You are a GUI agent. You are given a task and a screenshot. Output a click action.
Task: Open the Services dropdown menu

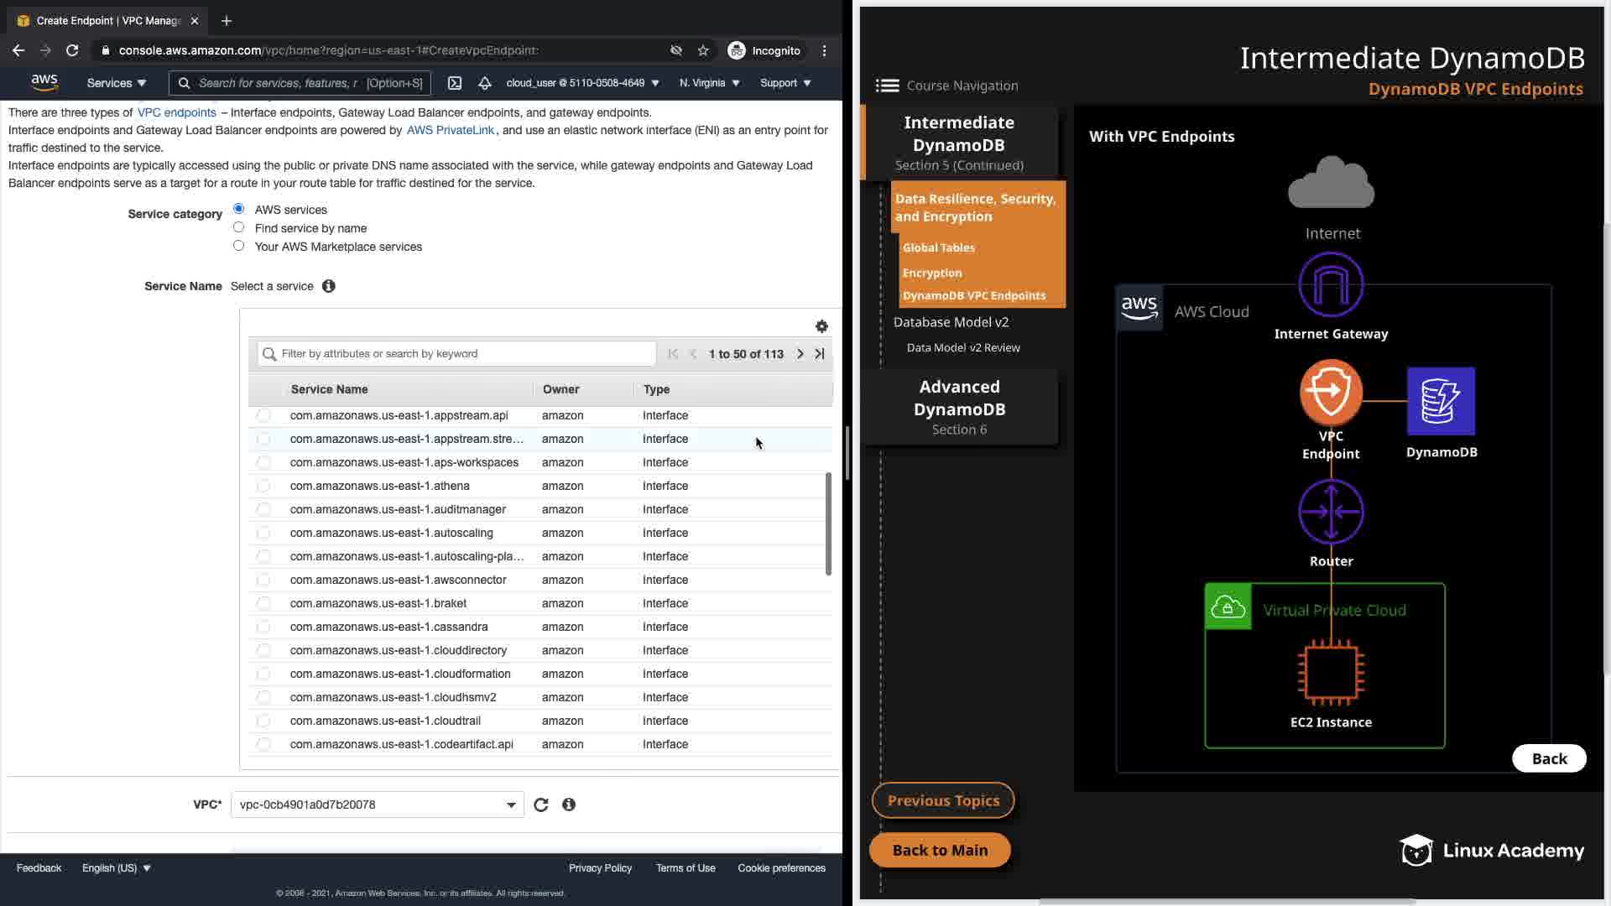tap(117, 83)
